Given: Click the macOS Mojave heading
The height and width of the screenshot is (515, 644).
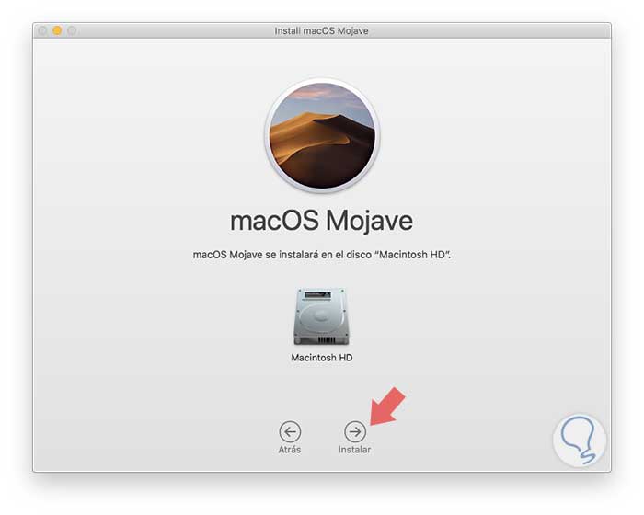Looking at the screenshot, I should (322, 221).
